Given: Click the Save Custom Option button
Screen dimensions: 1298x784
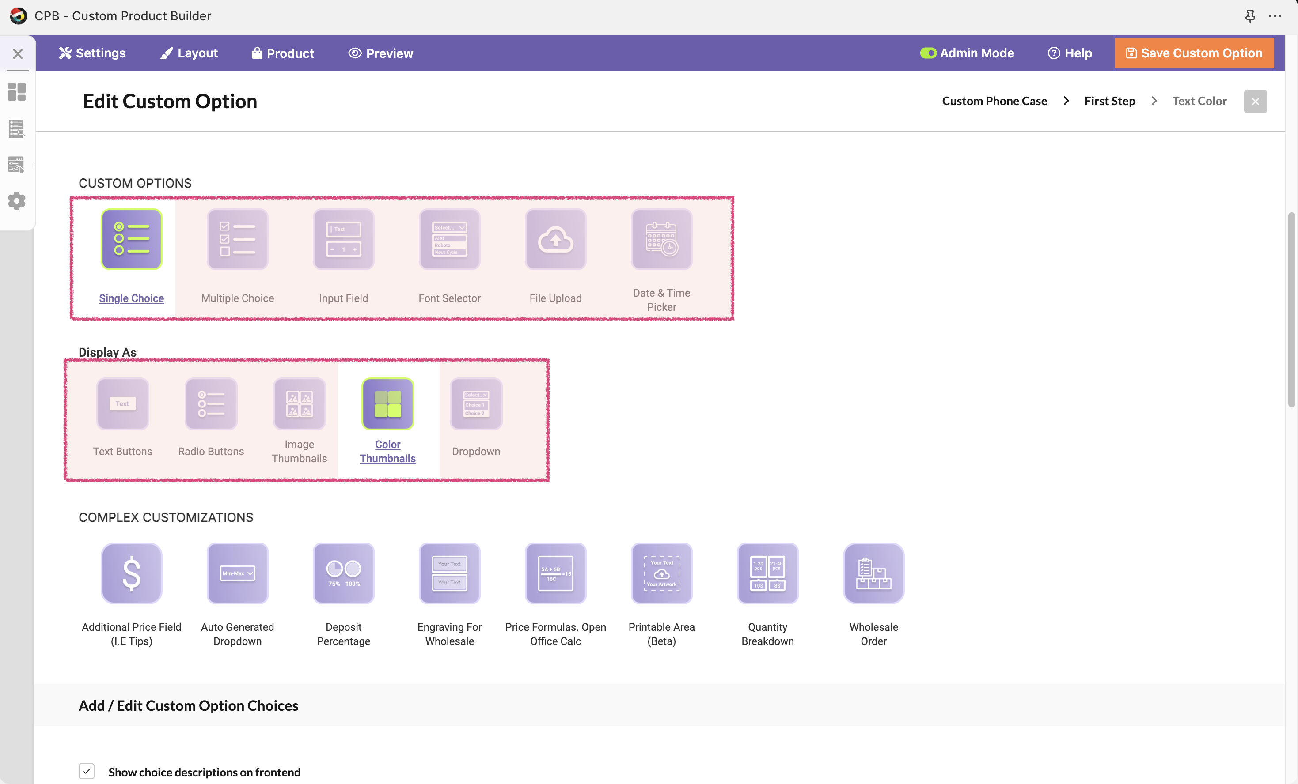Looking at the screenshot, I should (1193, 53).
